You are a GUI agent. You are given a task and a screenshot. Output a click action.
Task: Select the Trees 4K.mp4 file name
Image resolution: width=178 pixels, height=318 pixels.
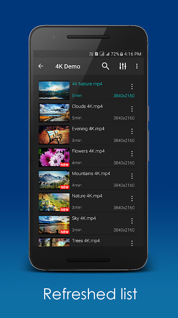(x=86, y=241)
